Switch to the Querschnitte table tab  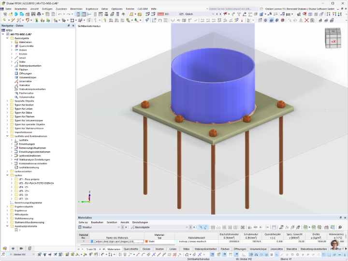tap(130, 249)
